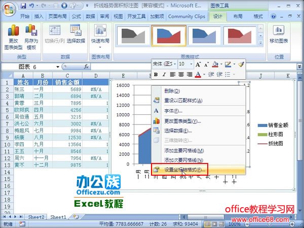Image resolution: width=304 pixels, height=228 pixels.
Task: Choose 字体(F)... in context menu
Action: point(199,111)
